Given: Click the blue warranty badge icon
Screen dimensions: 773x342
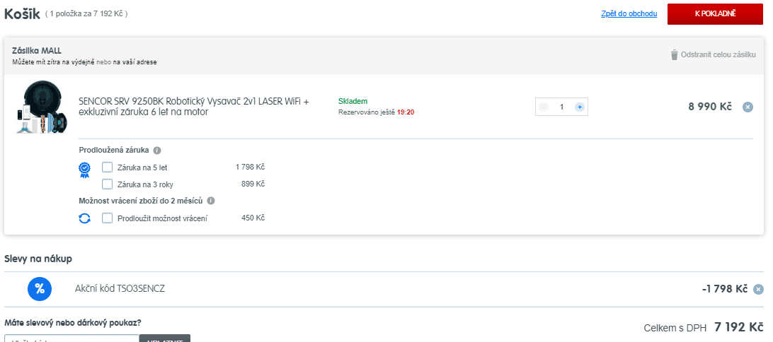Looking at the screenshot, I should (85, 170).
